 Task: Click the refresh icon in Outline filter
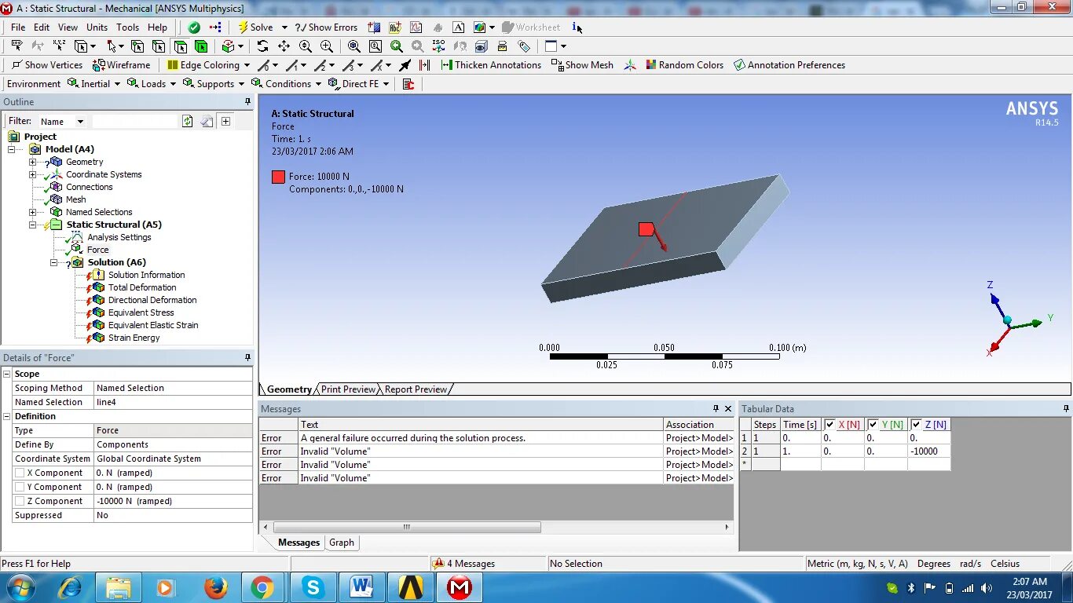coord(188,121)
